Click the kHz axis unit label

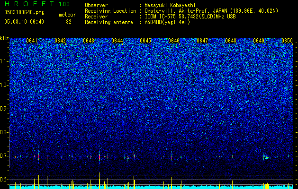coord(4,38)
